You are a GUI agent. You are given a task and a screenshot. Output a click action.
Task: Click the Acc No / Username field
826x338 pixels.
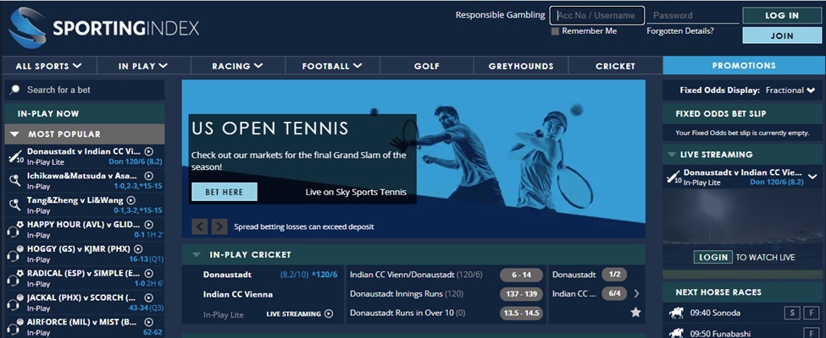[596, 15]
